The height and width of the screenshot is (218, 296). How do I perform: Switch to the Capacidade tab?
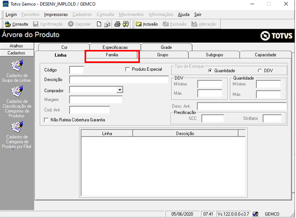pyautogui.click(x=265, y=55)
